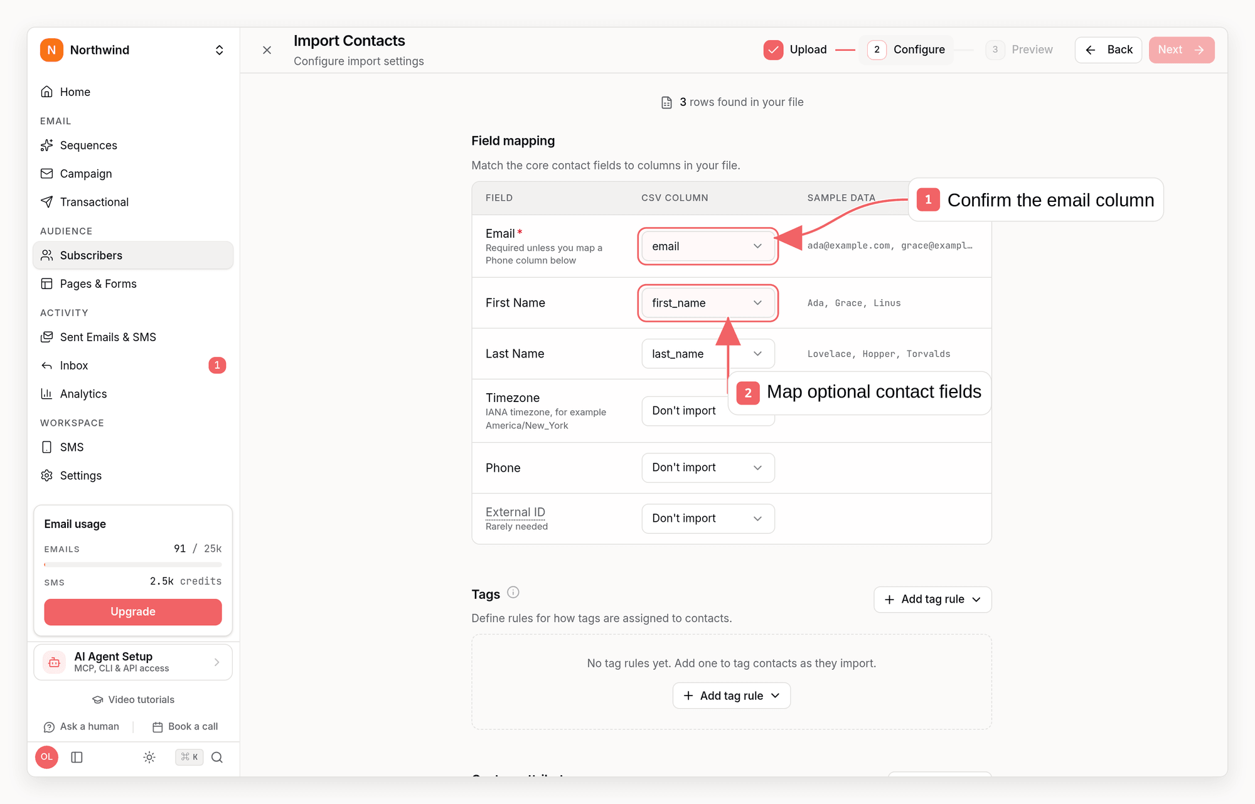1255x804 pixels.
Task: Open Video tutorials link
Action: pyautogui.click(x=133, y=700)
